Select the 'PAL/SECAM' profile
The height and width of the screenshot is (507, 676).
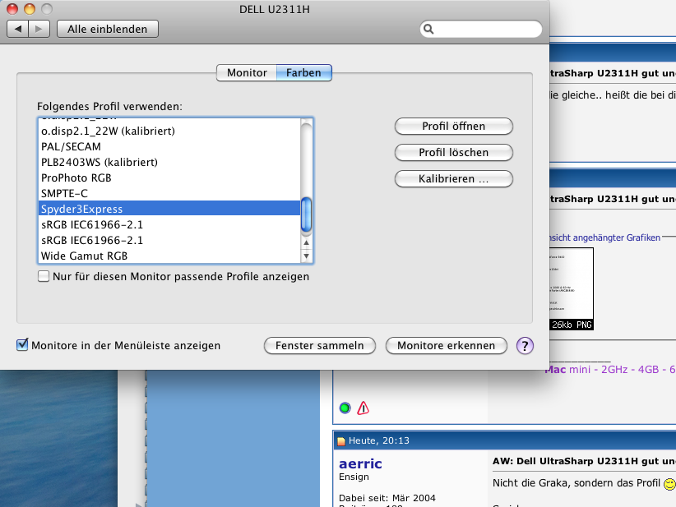[x=169, y=146]
